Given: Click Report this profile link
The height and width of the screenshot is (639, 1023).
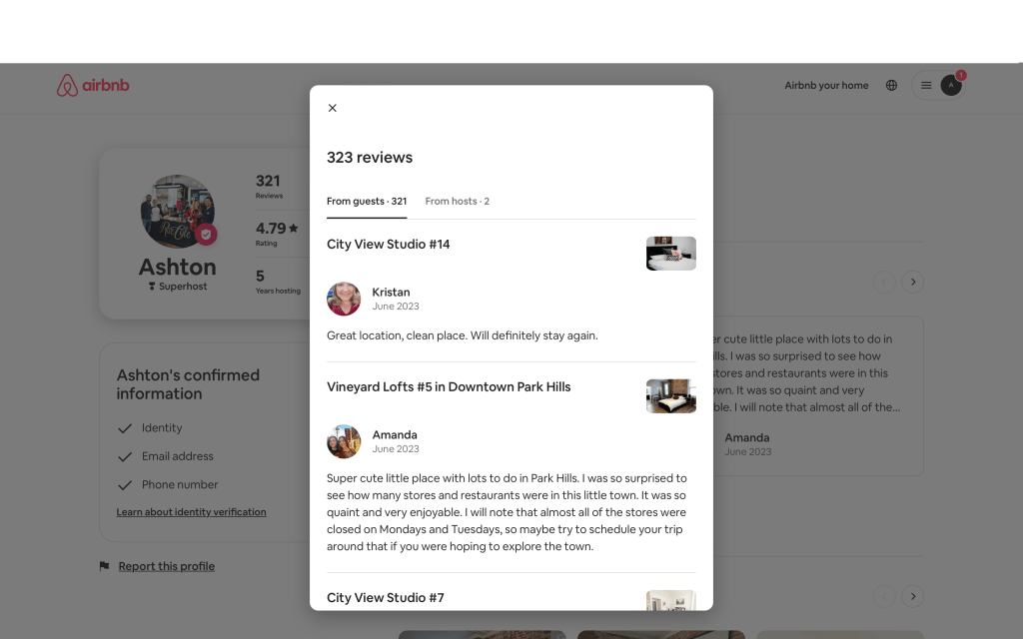Looking at the screenshot, I should click(x=167, y=566).
